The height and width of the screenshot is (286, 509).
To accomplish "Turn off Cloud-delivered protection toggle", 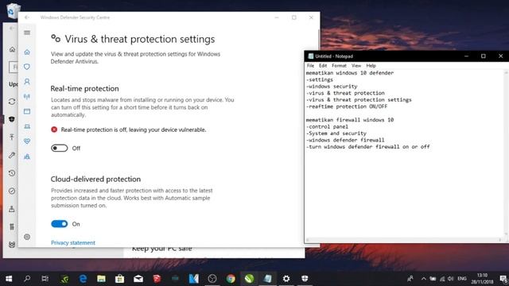I will (60, 224).
